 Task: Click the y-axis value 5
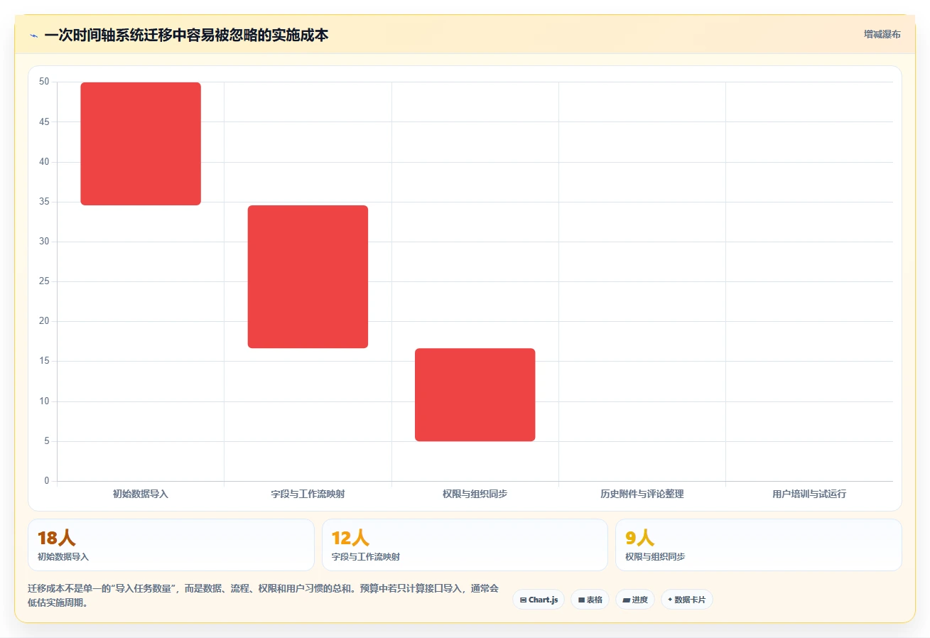click(46, 441)
